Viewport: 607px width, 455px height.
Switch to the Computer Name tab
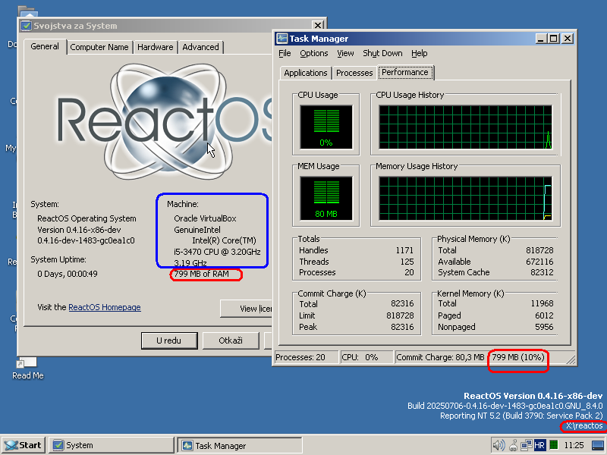coord(99,47)
